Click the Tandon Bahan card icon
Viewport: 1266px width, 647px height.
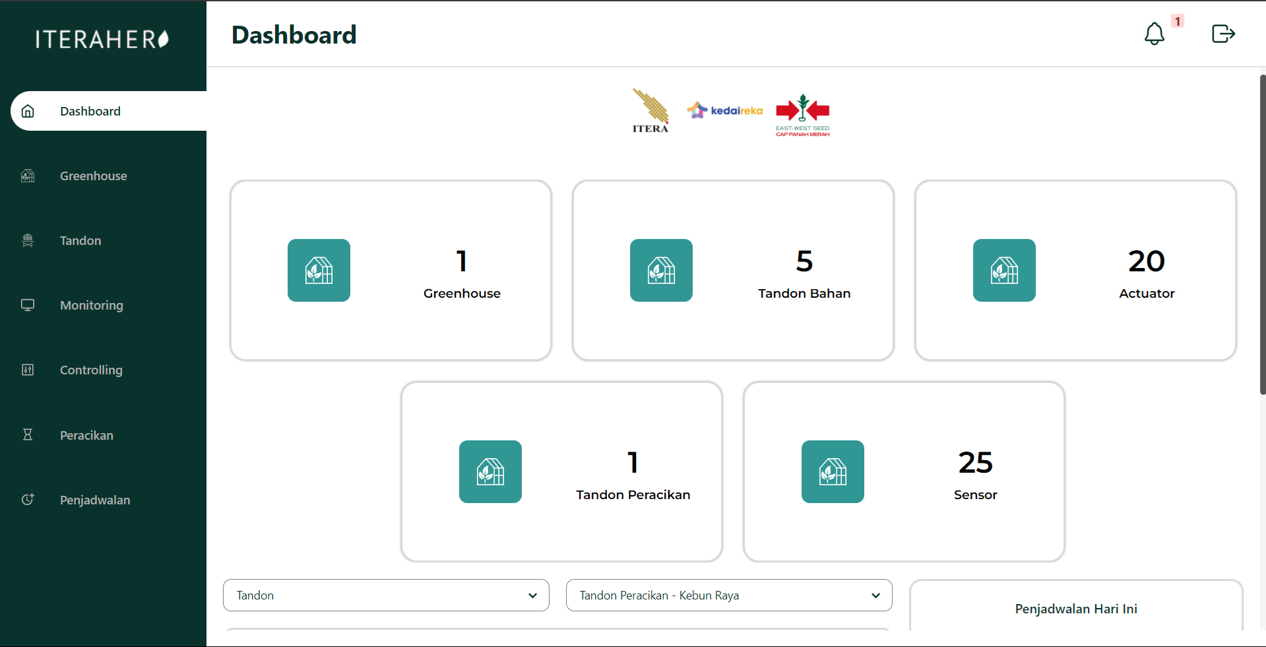coord(661,270)
